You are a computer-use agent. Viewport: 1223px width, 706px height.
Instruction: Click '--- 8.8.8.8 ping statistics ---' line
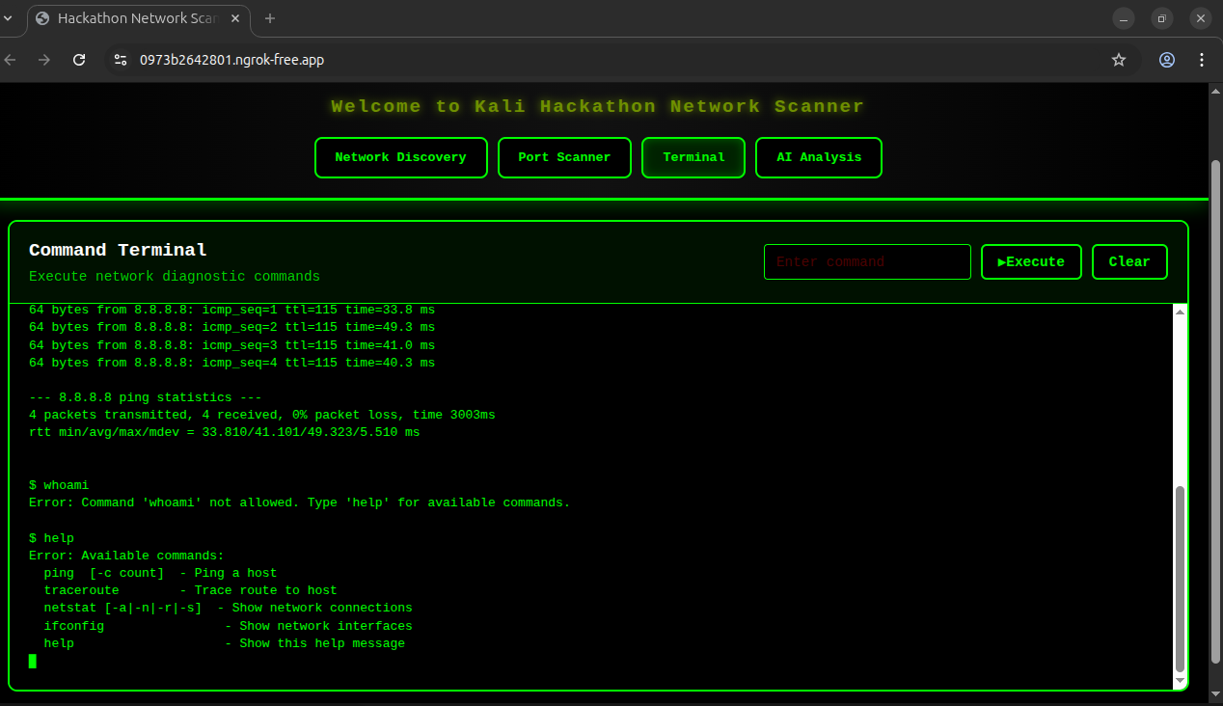tap(145, 397)
